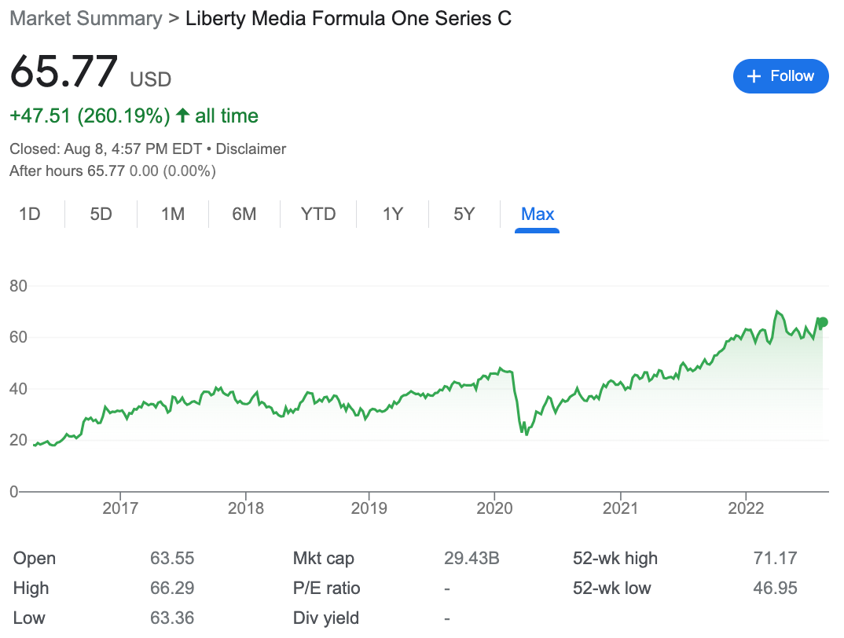Open the Disclaimer link
The image size is (844, 638).
pos(251,149)
